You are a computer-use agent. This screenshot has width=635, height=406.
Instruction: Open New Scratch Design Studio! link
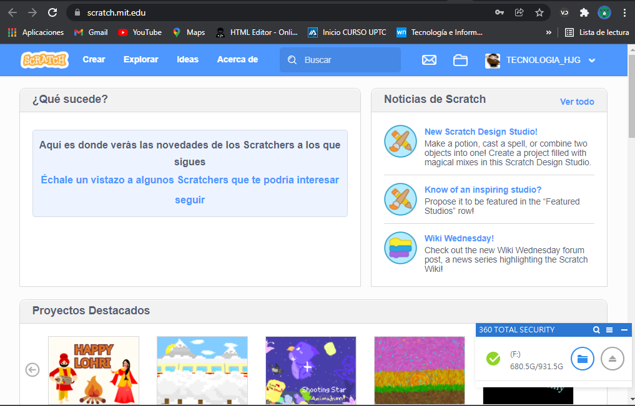[x=481, y=132]
